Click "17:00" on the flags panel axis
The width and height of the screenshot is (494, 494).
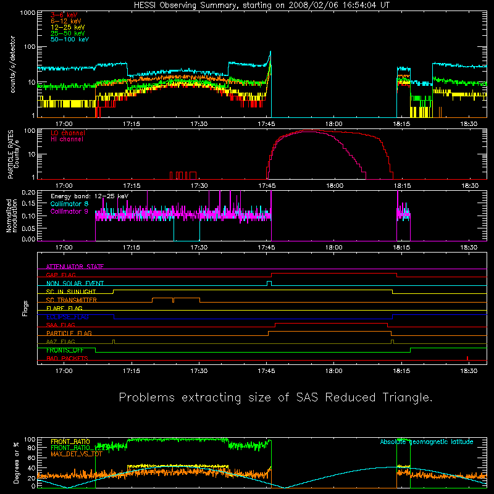(64, 371)
